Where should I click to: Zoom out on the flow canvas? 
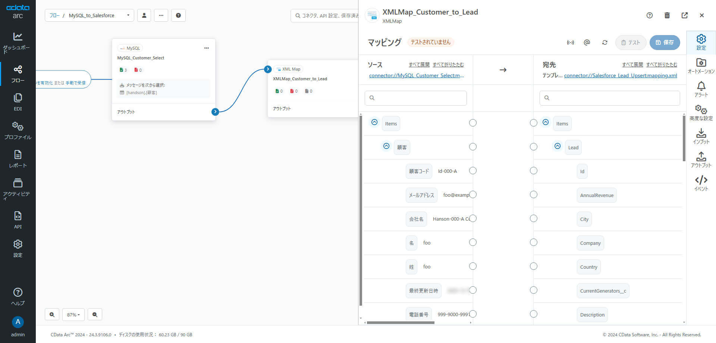(95, 315)
